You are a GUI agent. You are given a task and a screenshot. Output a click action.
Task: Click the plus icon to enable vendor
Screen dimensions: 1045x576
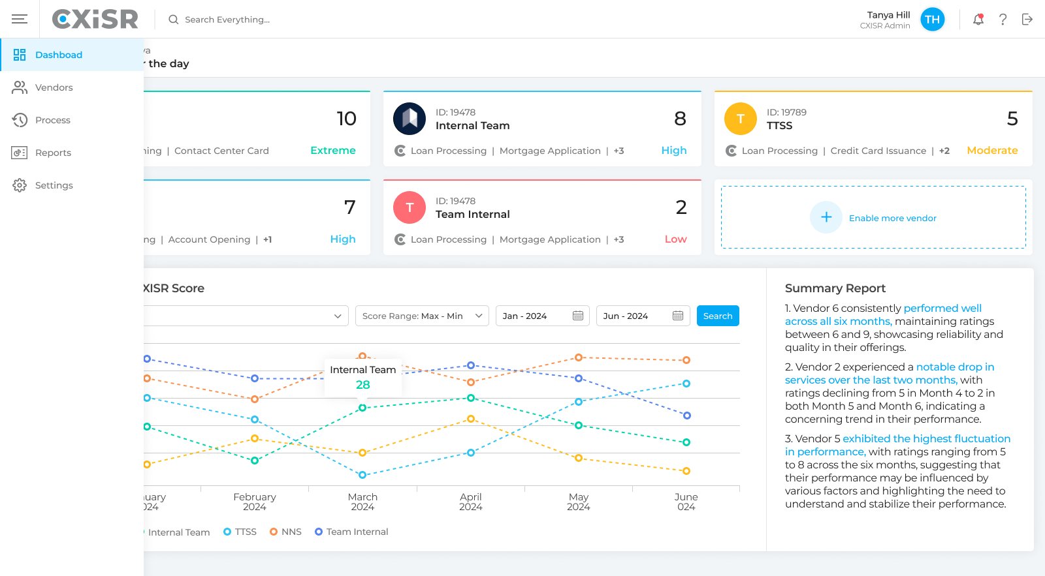click(x=826, y=217)
